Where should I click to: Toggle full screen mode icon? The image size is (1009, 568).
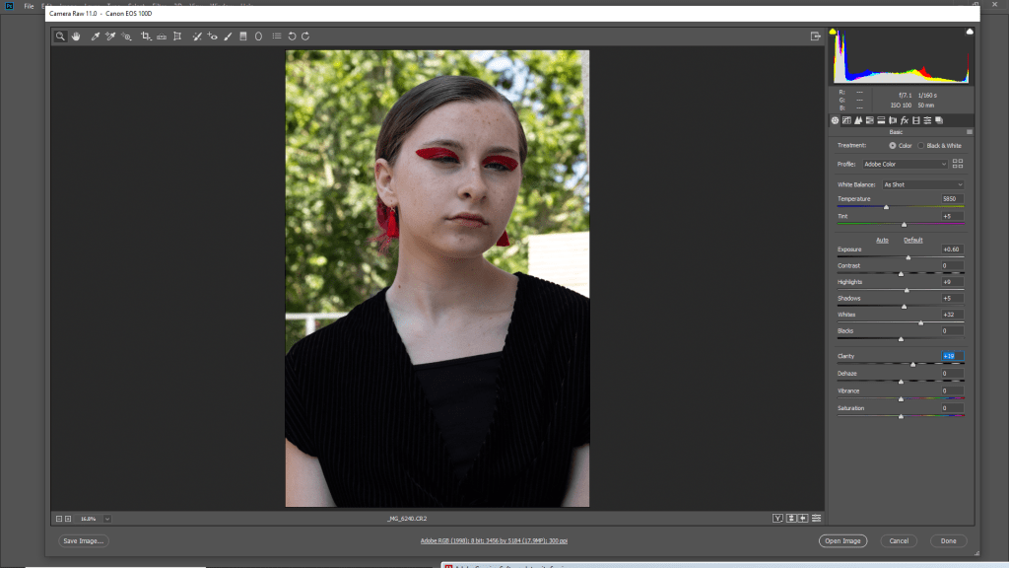[815, 36]
